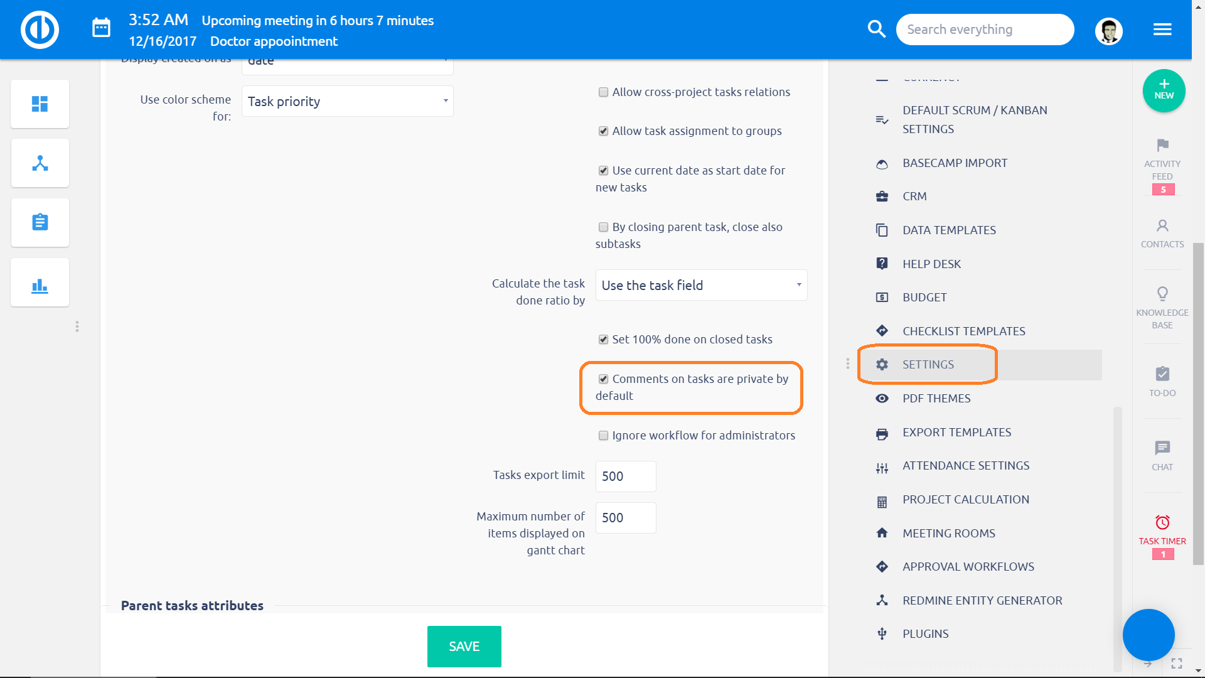Image resolution: width=1205 pixels, height=678 pixels.
Task: Click the fullscreen toggle icon at bottom right
Action: (1177, 664)
